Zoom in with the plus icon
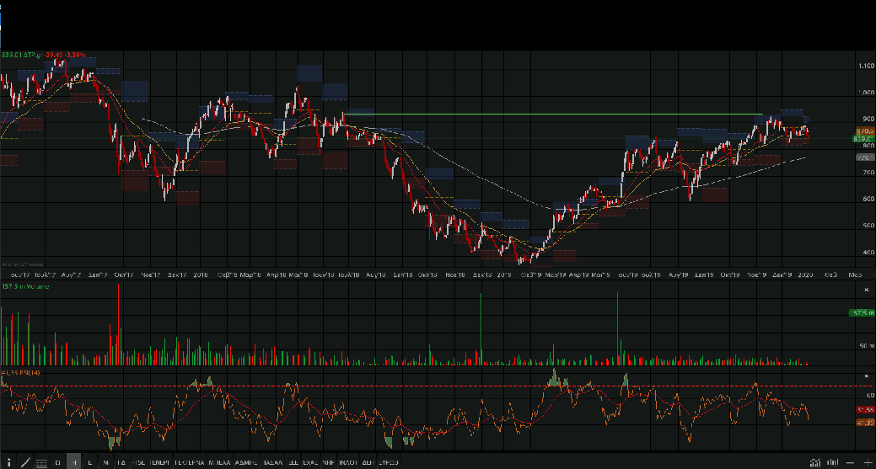 [868, 462]
